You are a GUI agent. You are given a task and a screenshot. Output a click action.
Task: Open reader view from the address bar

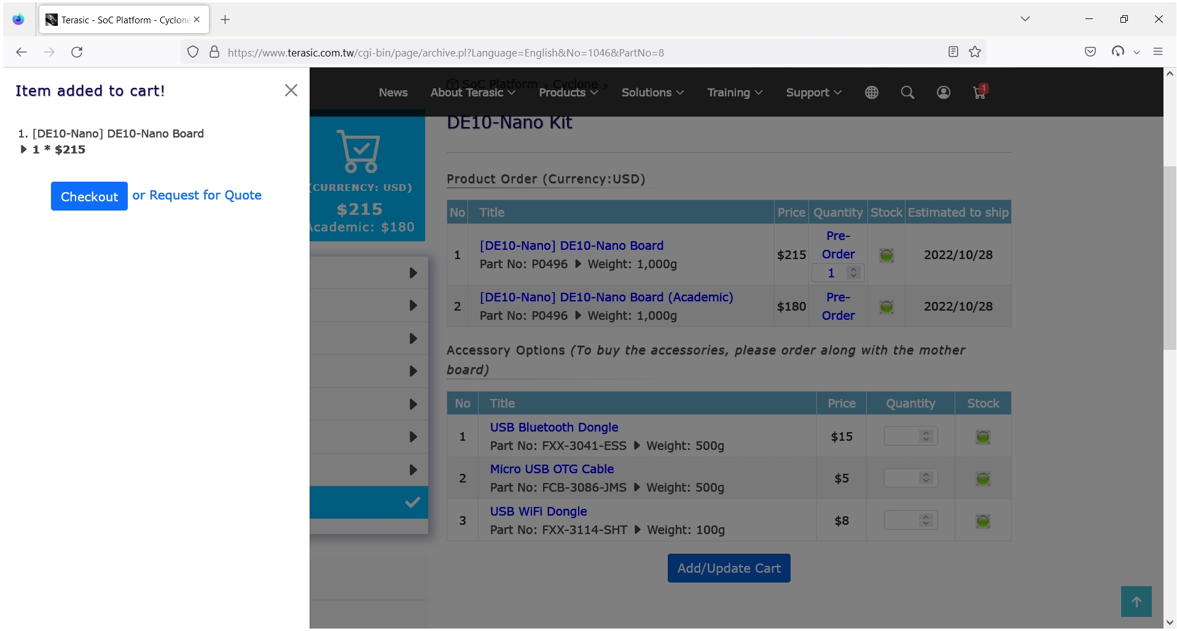click(x=953, y=52)
